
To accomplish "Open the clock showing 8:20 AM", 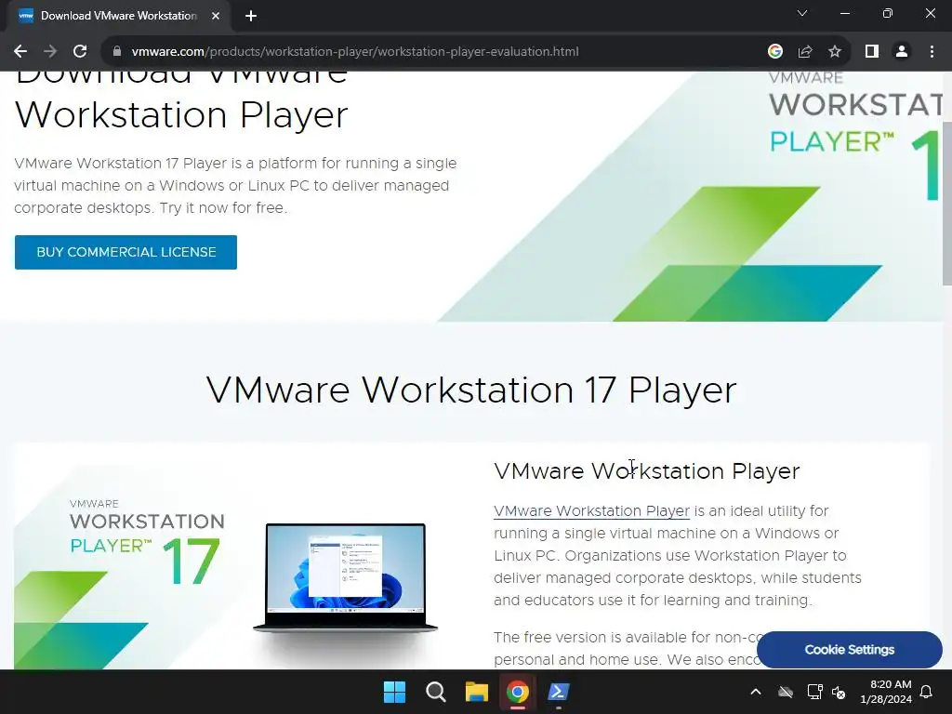I will [886, 692].
